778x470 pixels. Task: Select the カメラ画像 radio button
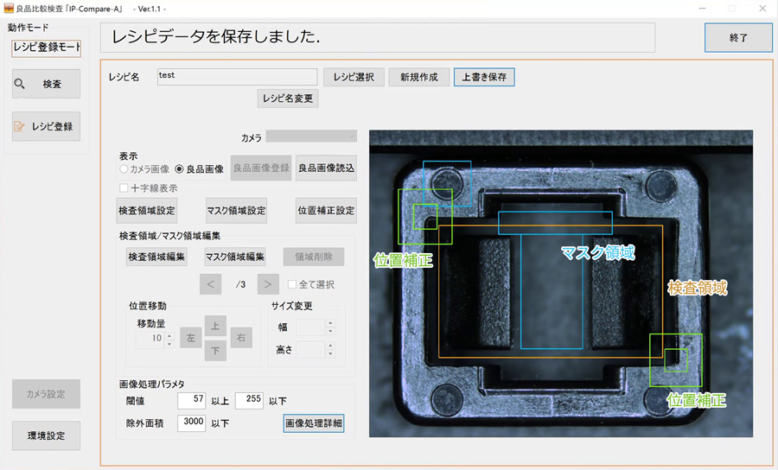(124, 169)
